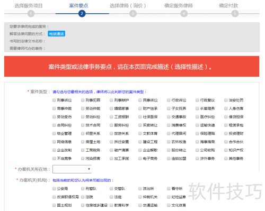265x211 pixels.
Task: Select the 劳动纠纷 checkbox
Action: pyautogui.click(x=83, y=117)
